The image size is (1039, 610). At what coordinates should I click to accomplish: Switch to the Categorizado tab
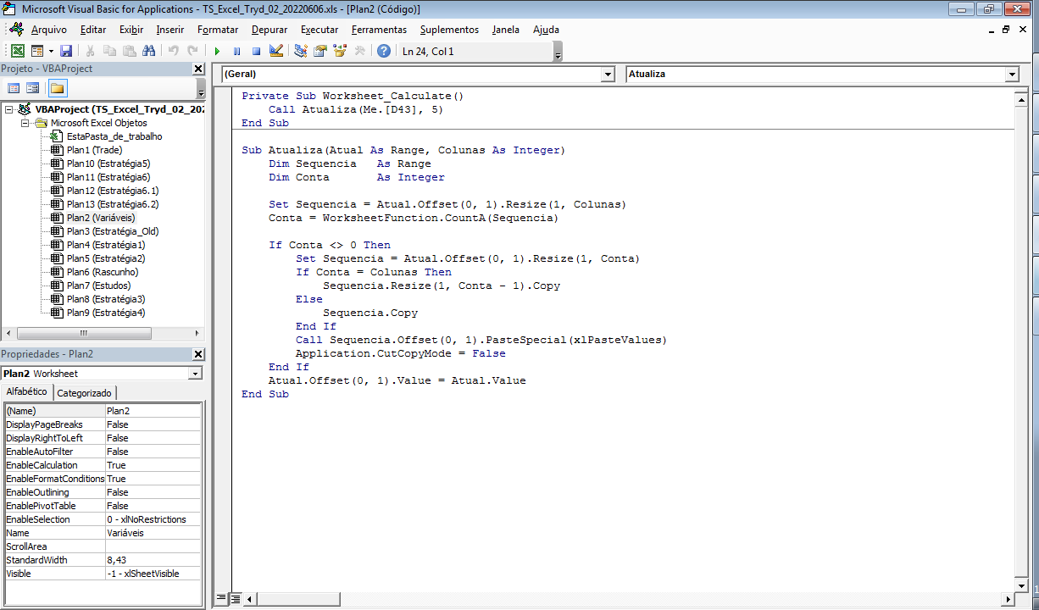(85, 393)
